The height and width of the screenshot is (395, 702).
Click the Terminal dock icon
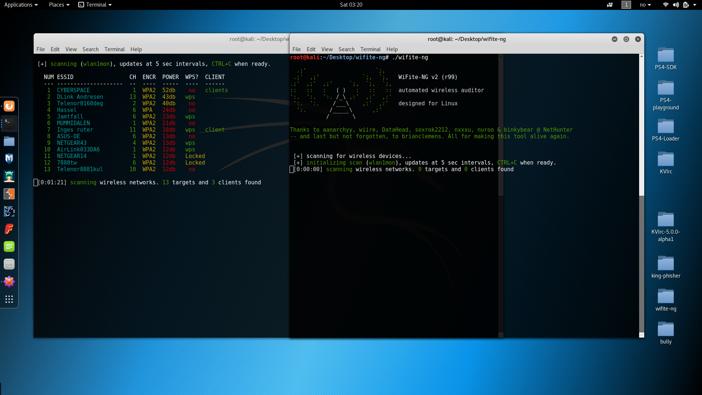click(x=9, y=124)
